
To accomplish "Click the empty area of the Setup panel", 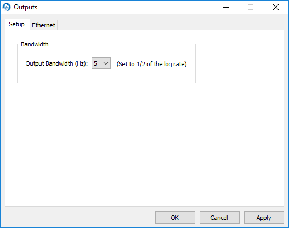I will pyautogui.click(x=144, y=143).
